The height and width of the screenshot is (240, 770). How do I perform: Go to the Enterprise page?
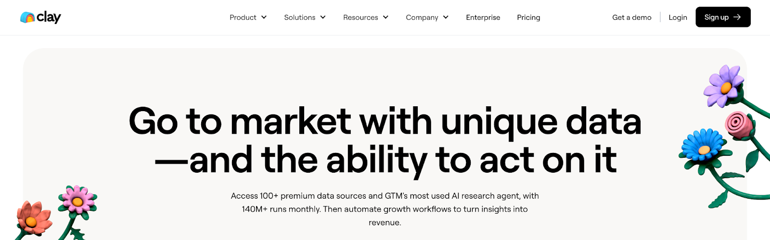pos(483,17)
